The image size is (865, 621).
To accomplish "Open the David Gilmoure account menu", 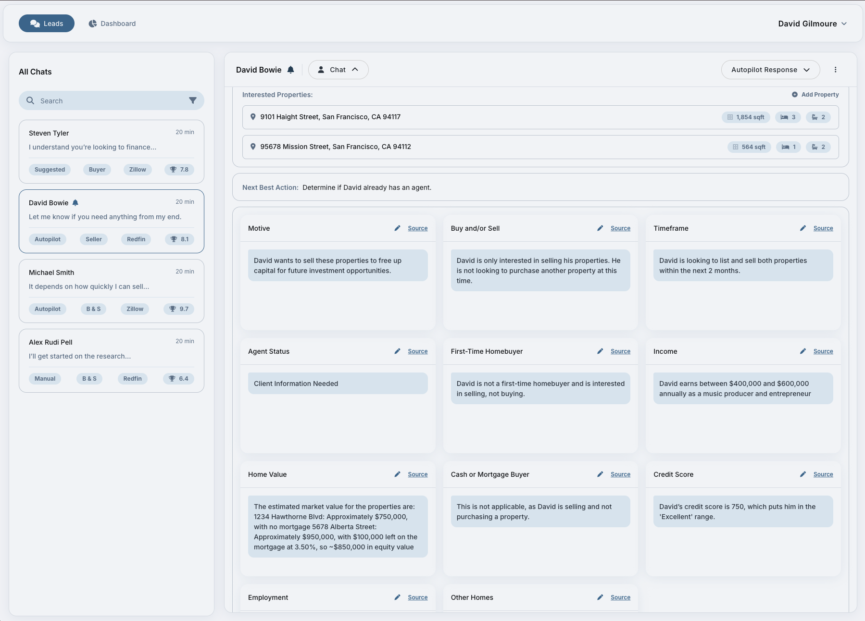I will [812, 24].
